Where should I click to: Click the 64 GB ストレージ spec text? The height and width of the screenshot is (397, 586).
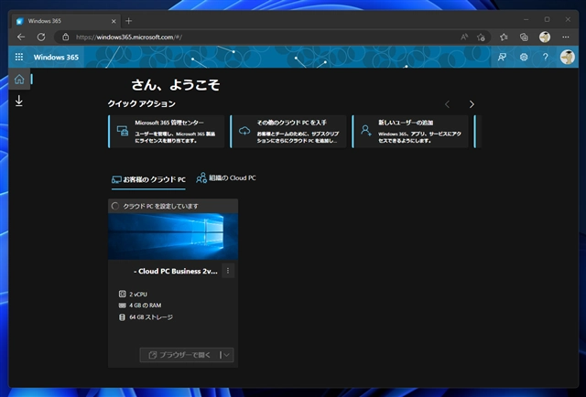tap(151, 317)
